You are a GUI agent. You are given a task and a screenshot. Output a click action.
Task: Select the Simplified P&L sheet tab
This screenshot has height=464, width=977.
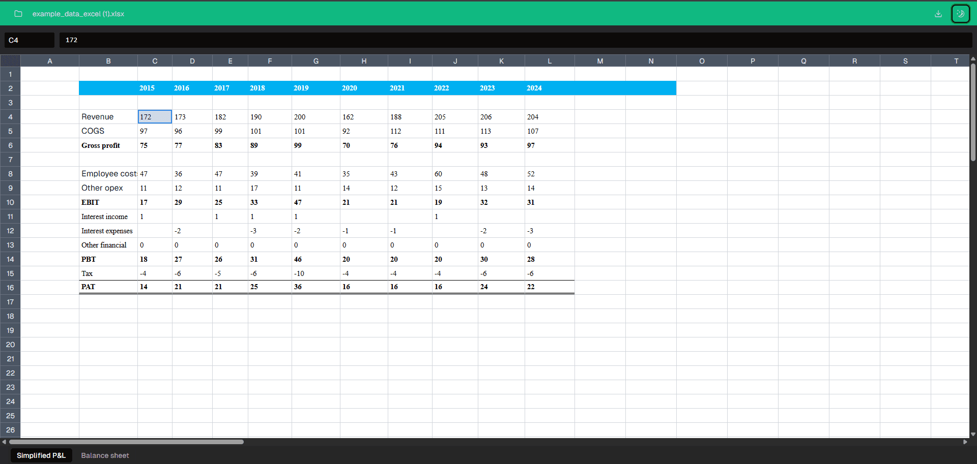(41, 455)
